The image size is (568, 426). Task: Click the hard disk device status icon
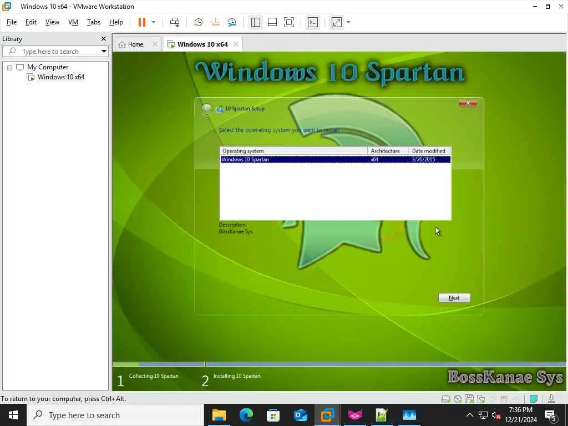[445, 399]
